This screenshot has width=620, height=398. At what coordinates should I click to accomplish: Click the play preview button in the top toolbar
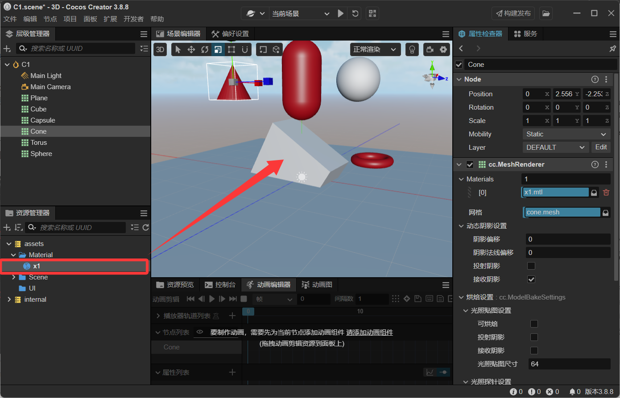click(341, 13)
